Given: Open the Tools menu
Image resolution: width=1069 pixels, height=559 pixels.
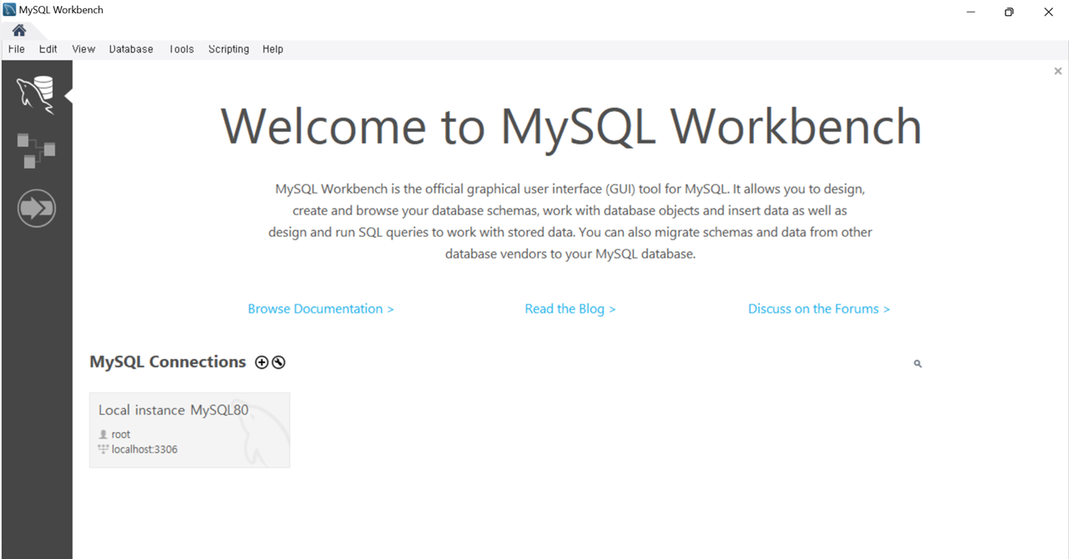Looking at the screenshot, I should click(181, 49).
